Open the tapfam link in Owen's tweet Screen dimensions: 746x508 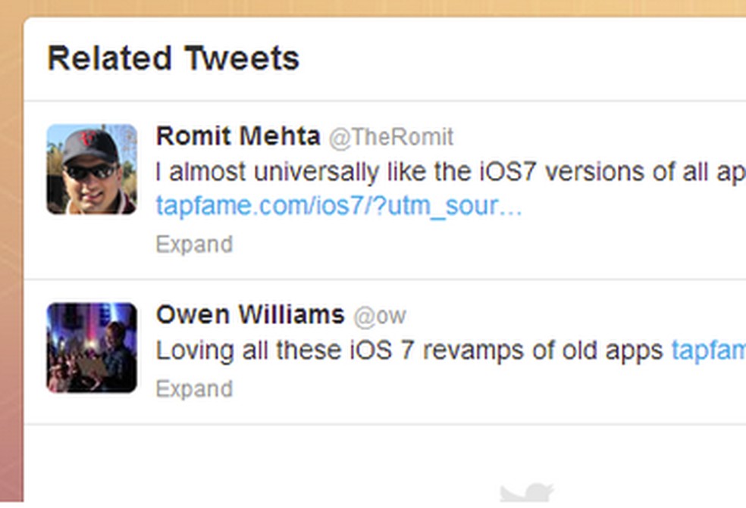708,351
